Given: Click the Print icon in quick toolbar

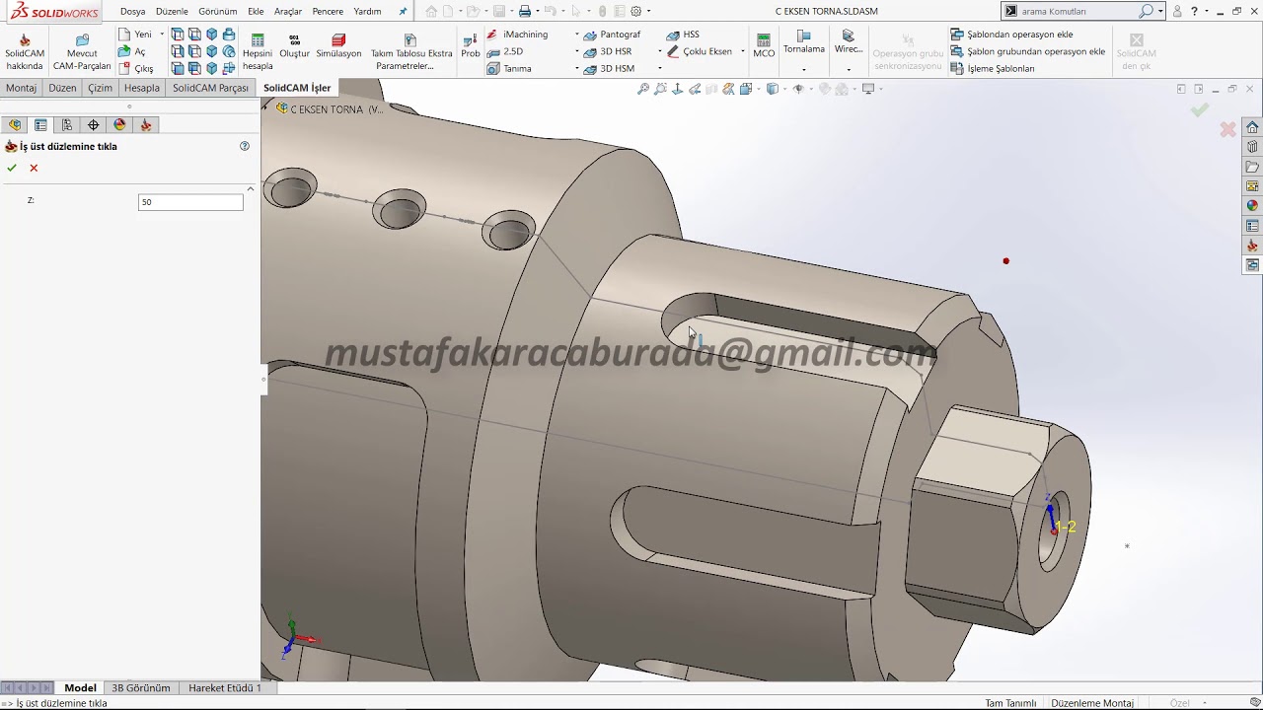Looking at the screenshot, I should pyautogui.click(x=525, y=12).
